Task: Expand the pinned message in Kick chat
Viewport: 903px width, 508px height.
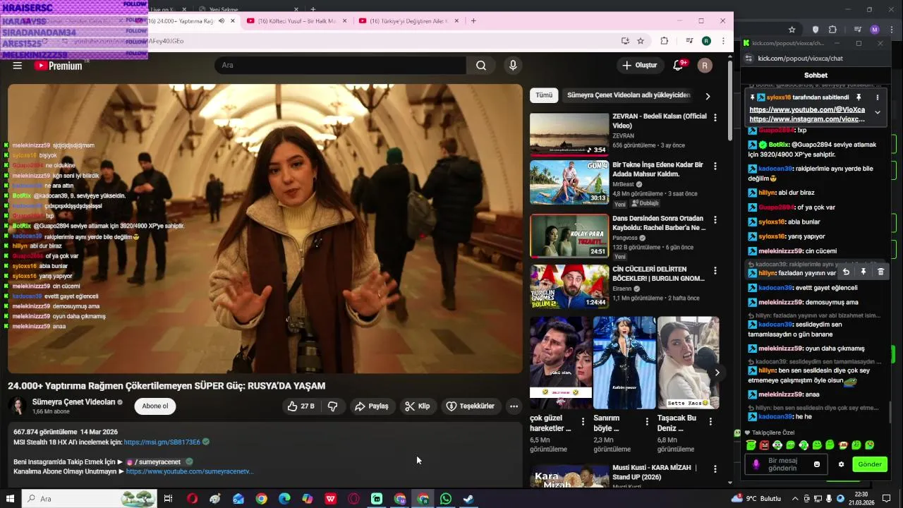Action: point(877,112)
